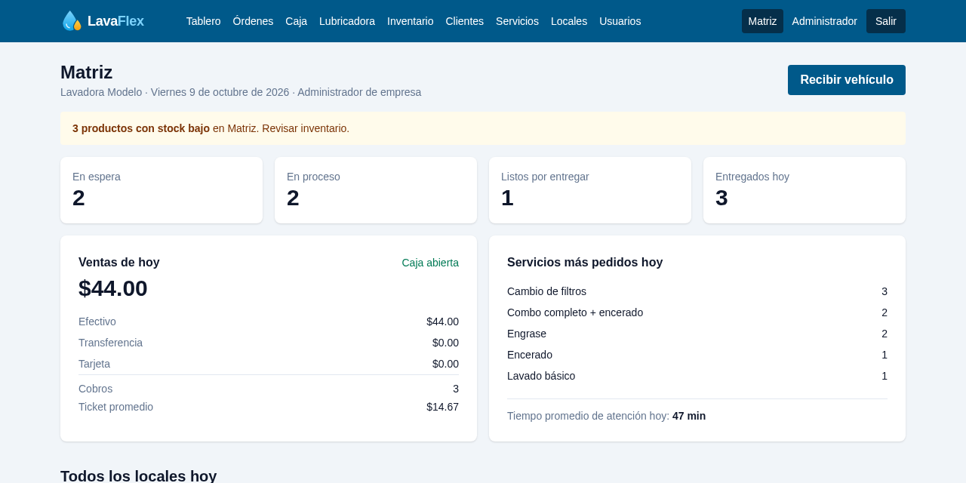
Task: Click the Encerado service row
Action: point(697,355)
